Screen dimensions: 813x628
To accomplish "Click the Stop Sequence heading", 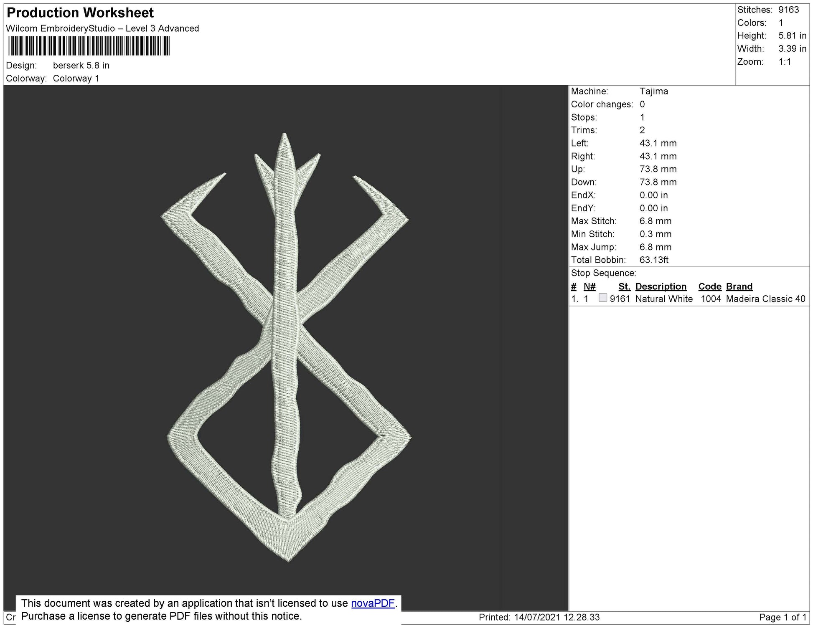I will coord(603,273).
